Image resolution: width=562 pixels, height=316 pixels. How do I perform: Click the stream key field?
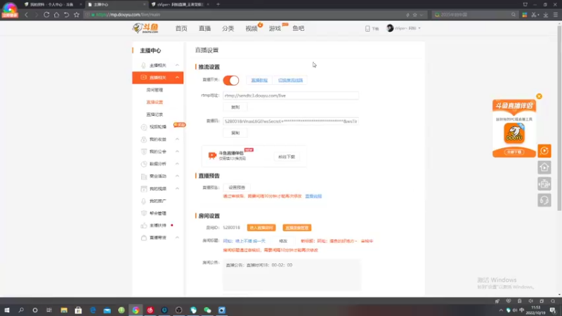[x=291, y=121]
